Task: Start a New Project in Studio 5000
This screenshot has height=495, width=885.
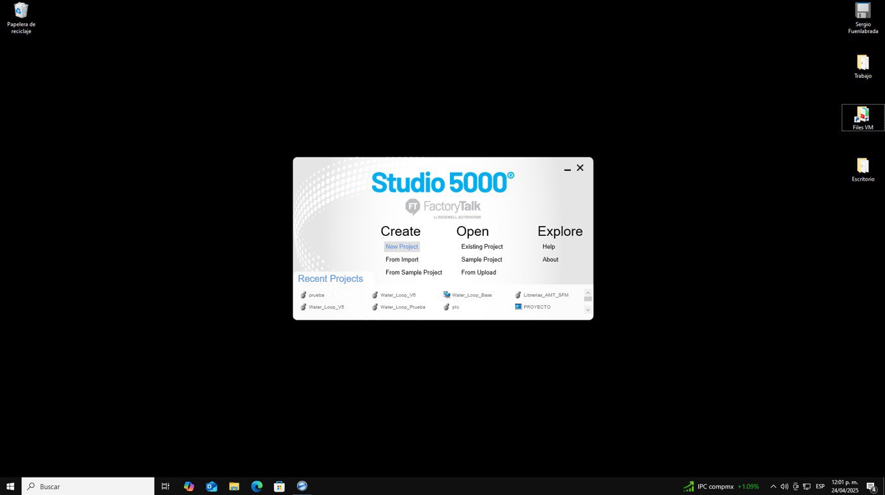Action: (x=402, y=247)
